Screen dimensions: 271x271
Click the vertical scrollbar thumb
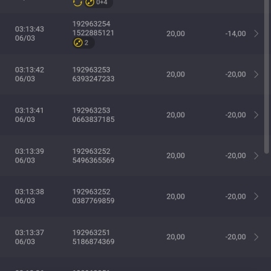coord(266,77)
